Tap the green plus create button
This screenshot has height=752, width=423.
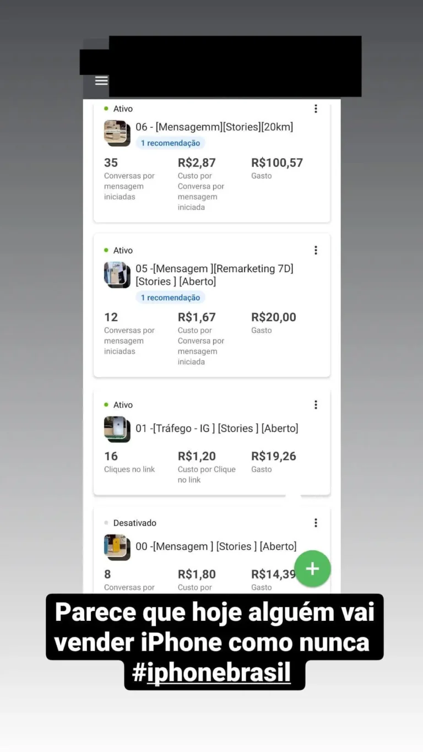point(312,569)
